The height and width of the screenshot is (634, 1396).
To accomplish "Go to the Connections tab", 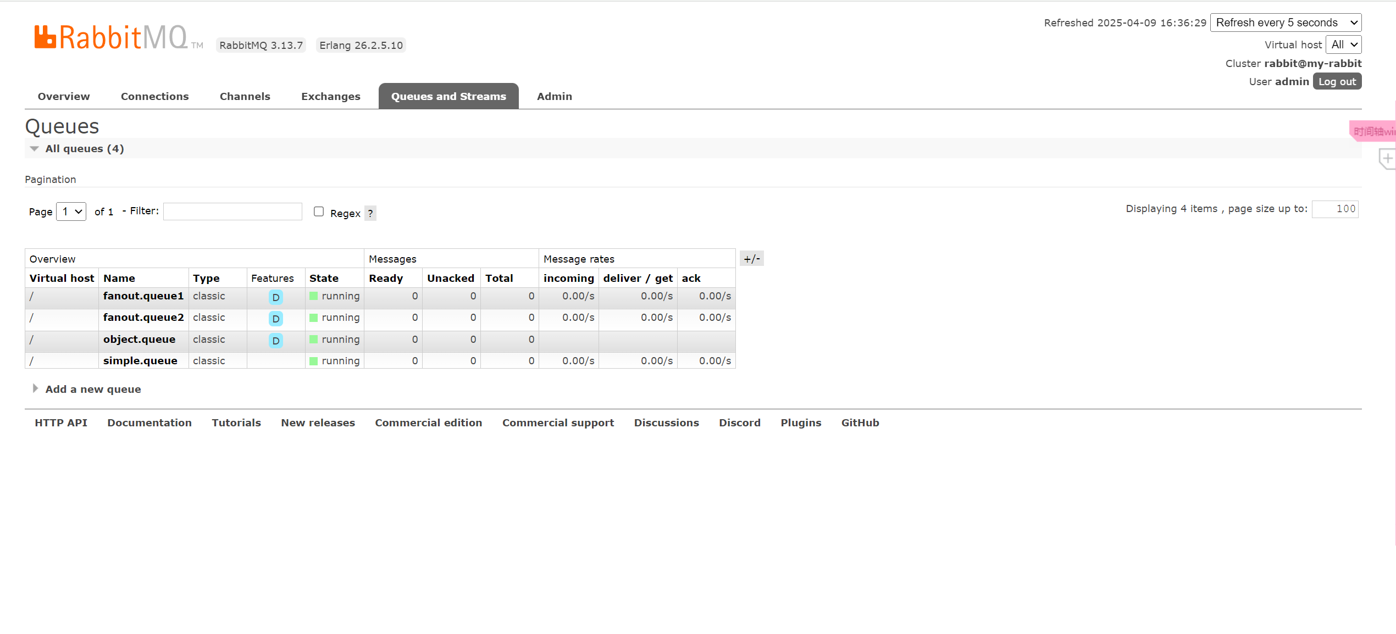I will click(x=154, y=96).
